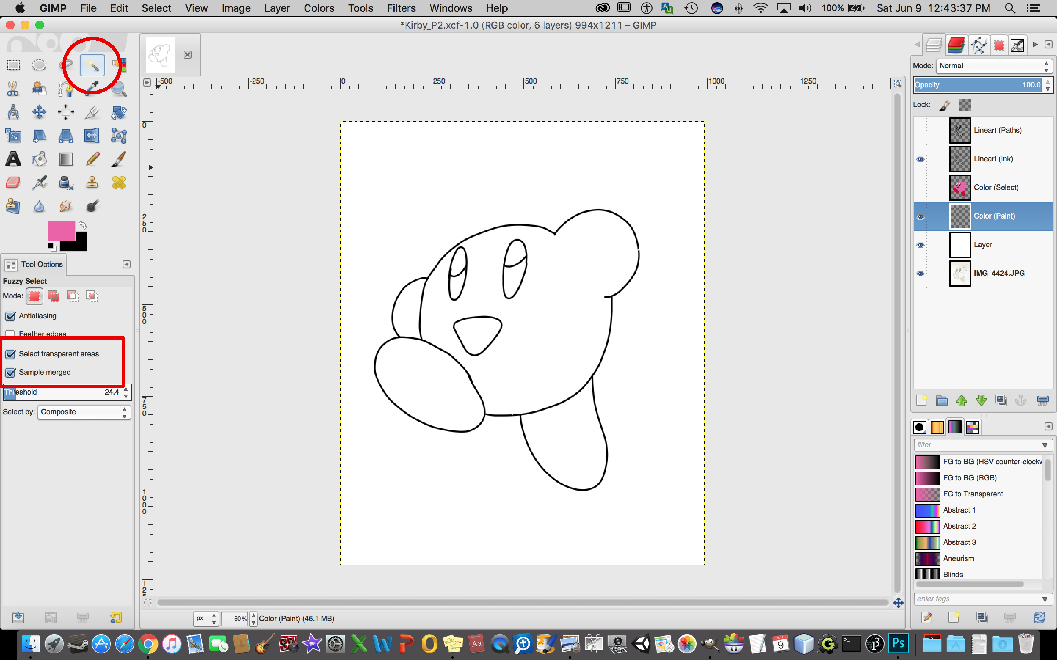The image size is (1057, 660).
Task: Set selection mode to Add to selection
Action: [53, 296]
